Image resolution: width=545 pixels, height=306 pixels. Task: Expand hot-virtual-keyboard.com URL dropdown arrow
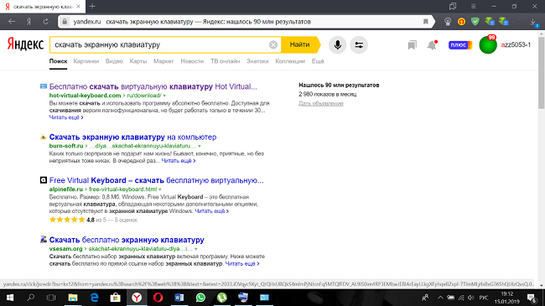pos(164,96)
